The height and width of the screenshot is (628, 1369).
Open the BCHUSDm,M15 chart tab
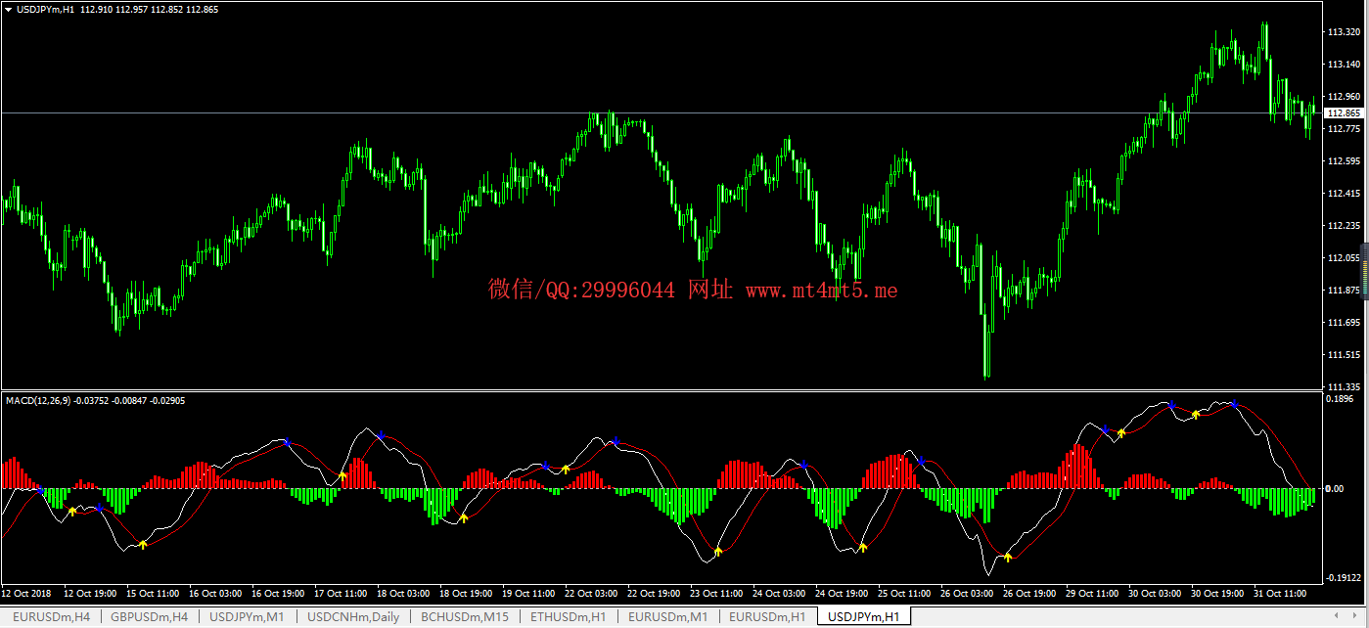[x=465, y=617]
